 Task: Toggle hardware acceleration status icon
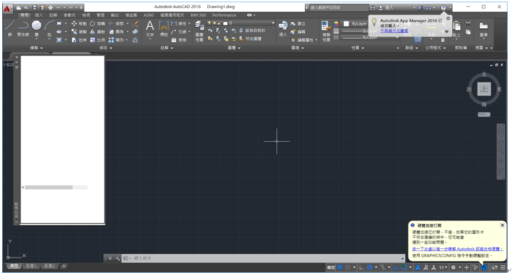click(484, 268)
